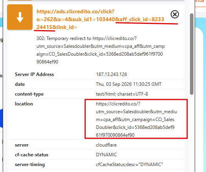Click the 'content-type' header label
Image resolution: width=206 pixels, height=172 pixels.
point(29,94)
